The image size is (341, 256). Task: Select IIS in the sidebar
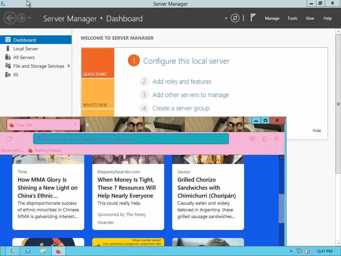coord(36,75)
